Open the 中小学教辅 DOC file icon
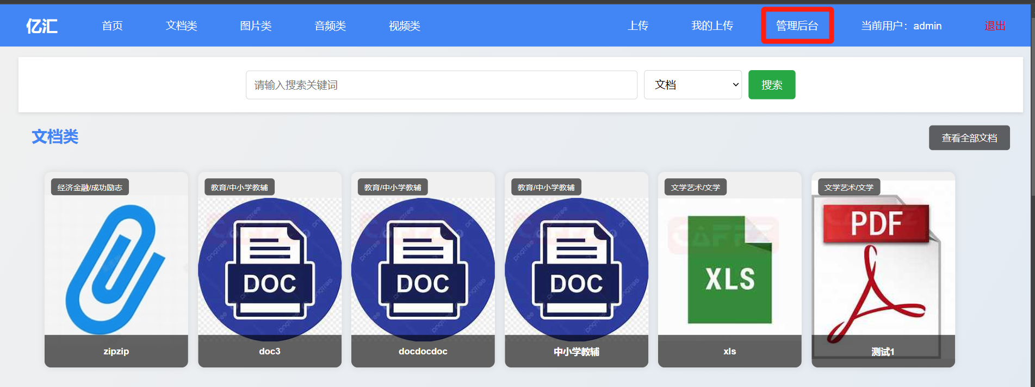 pos(577,269)
